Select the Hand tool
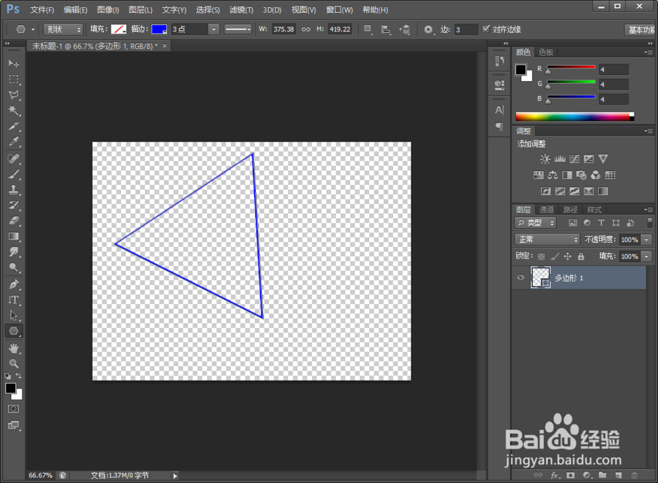The image size is (658, 483). pyautogui.click(x=14, y=347)
